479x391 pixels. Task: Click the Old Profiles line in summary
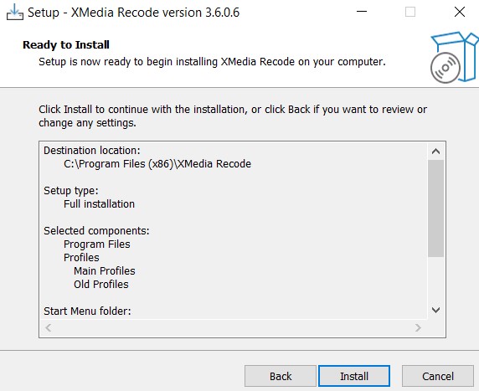pyautogui.click(x=101, y=284)
